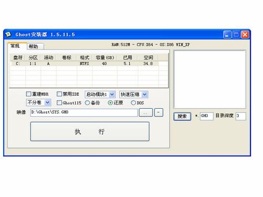
Task: Click the NTFS format cell
Action: [x=85, y=64]
